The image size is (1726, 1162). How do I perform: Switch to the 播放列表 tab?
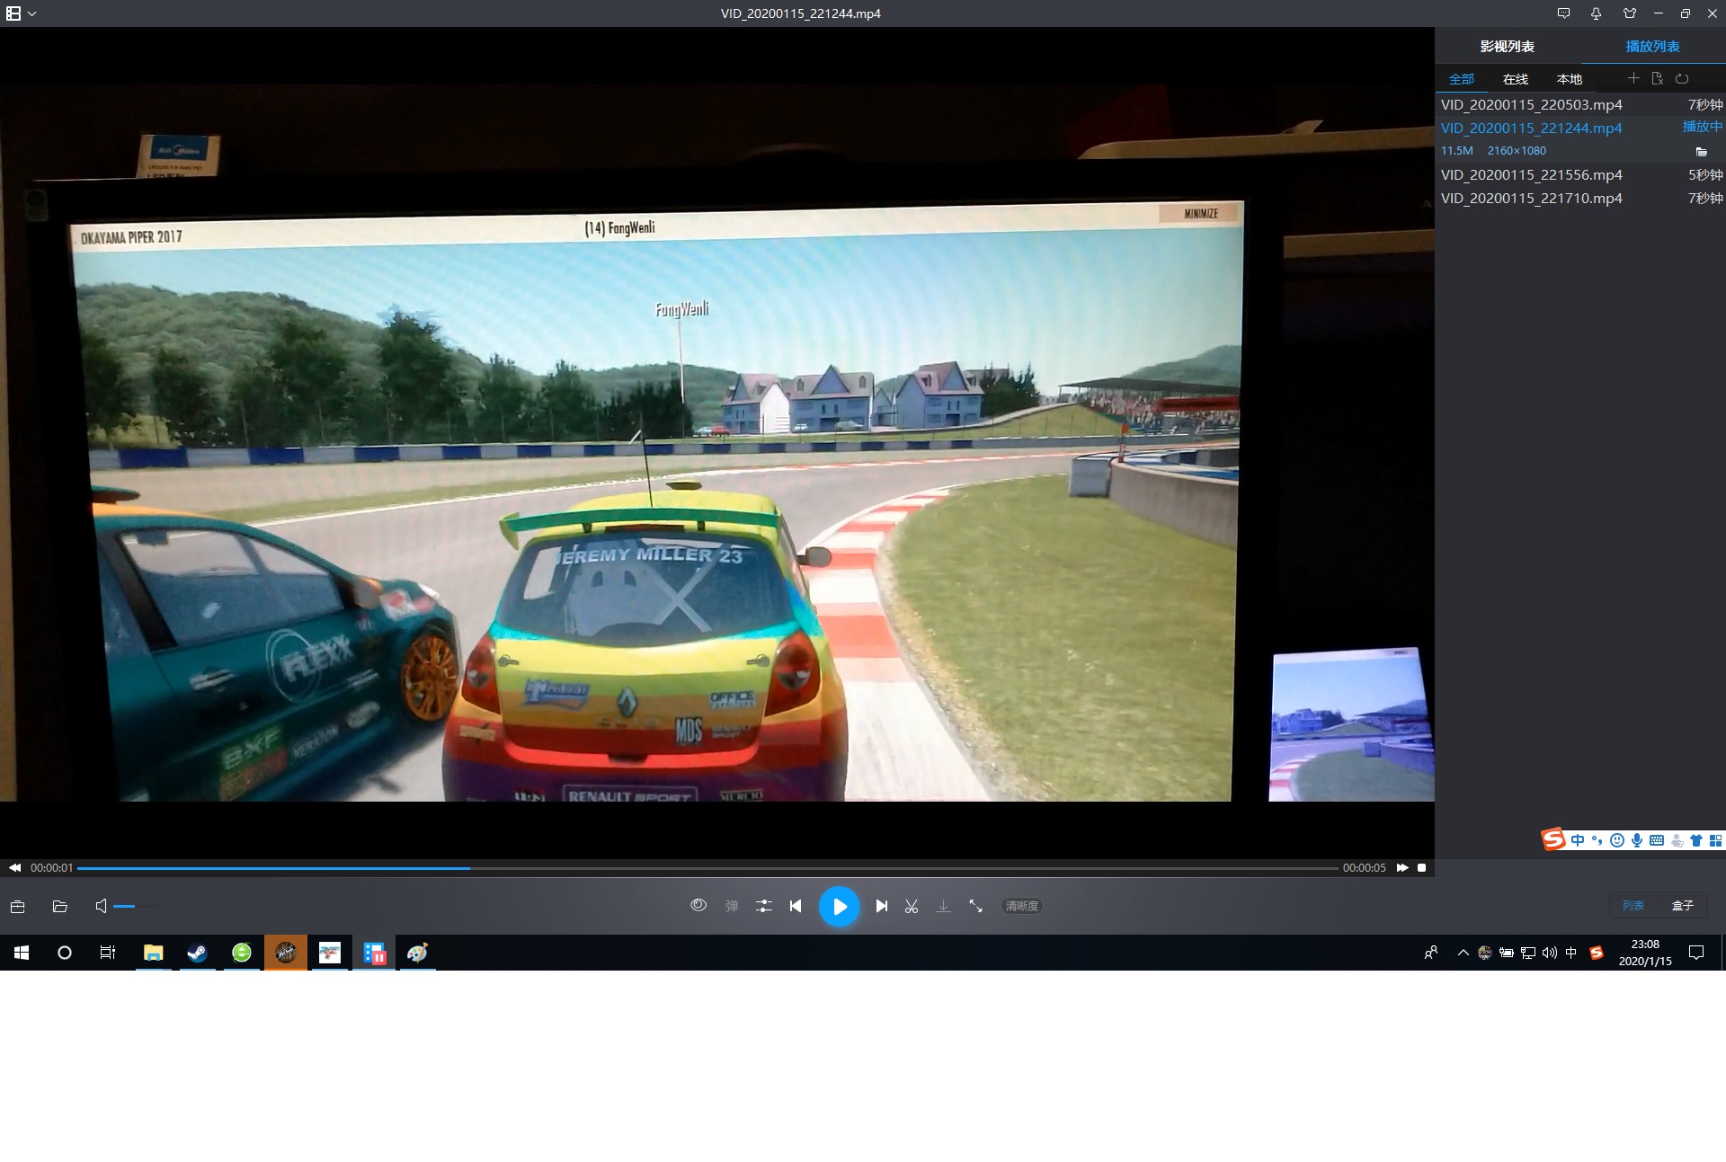[x=1652, y=47]
